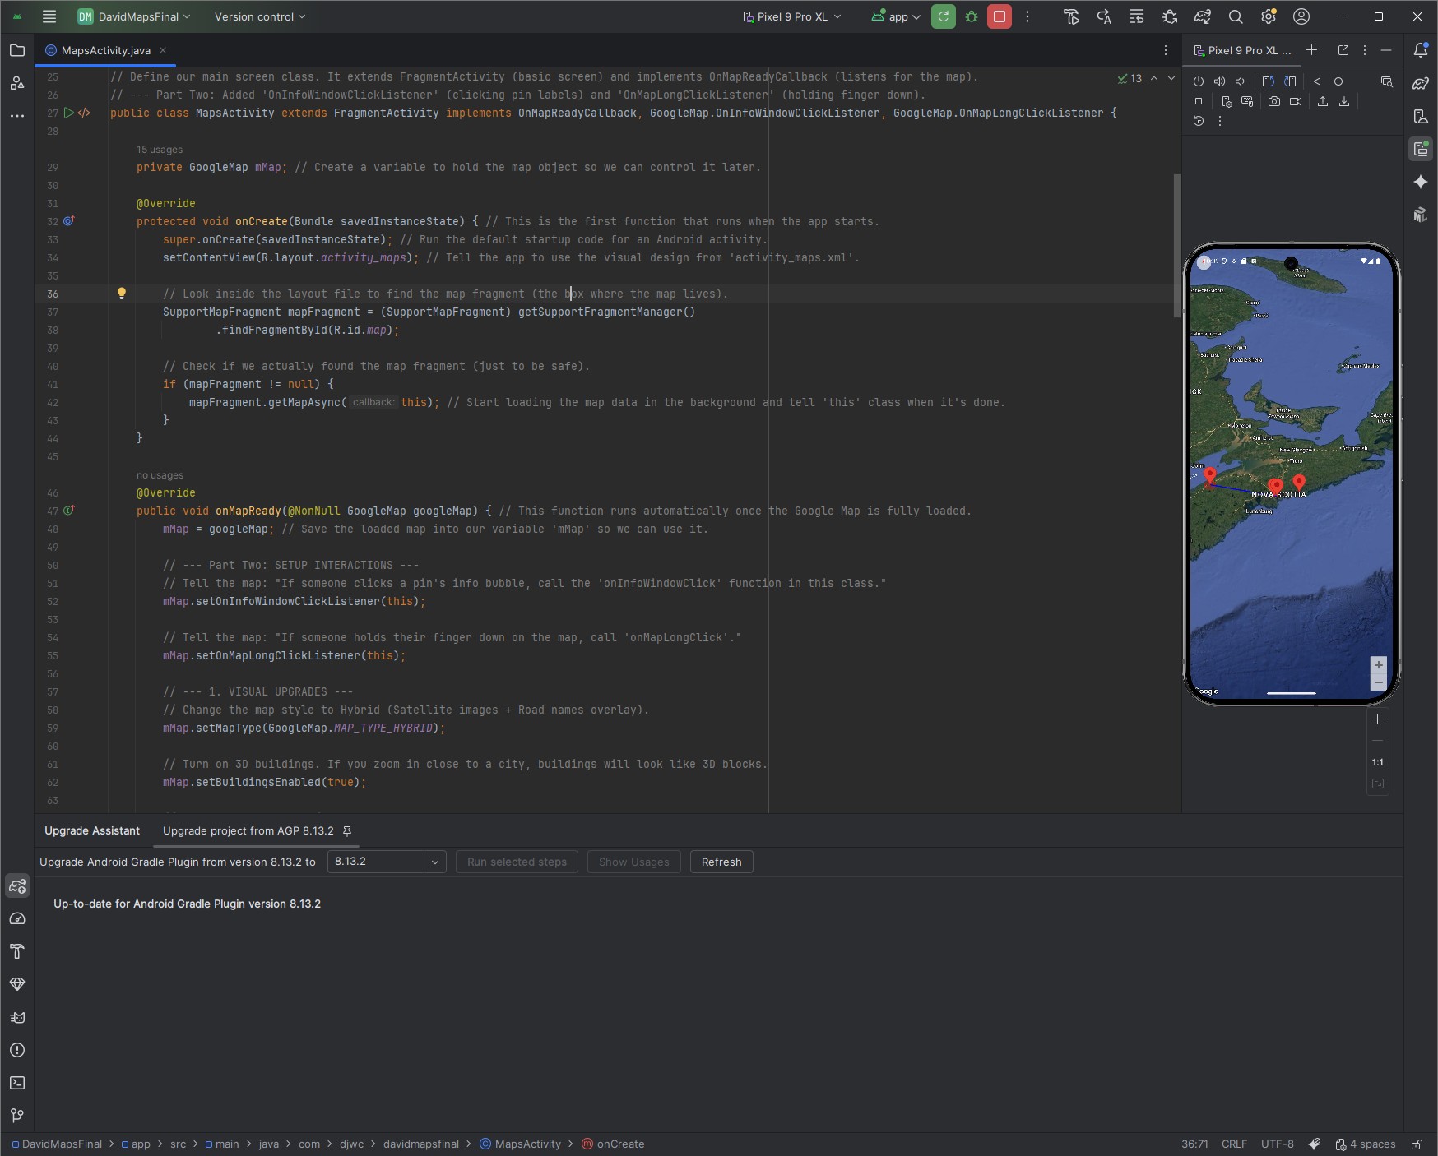Open the AGP version dropdown showing 8.13.2
1438x1156 pixels.
[x=434, y=862]
